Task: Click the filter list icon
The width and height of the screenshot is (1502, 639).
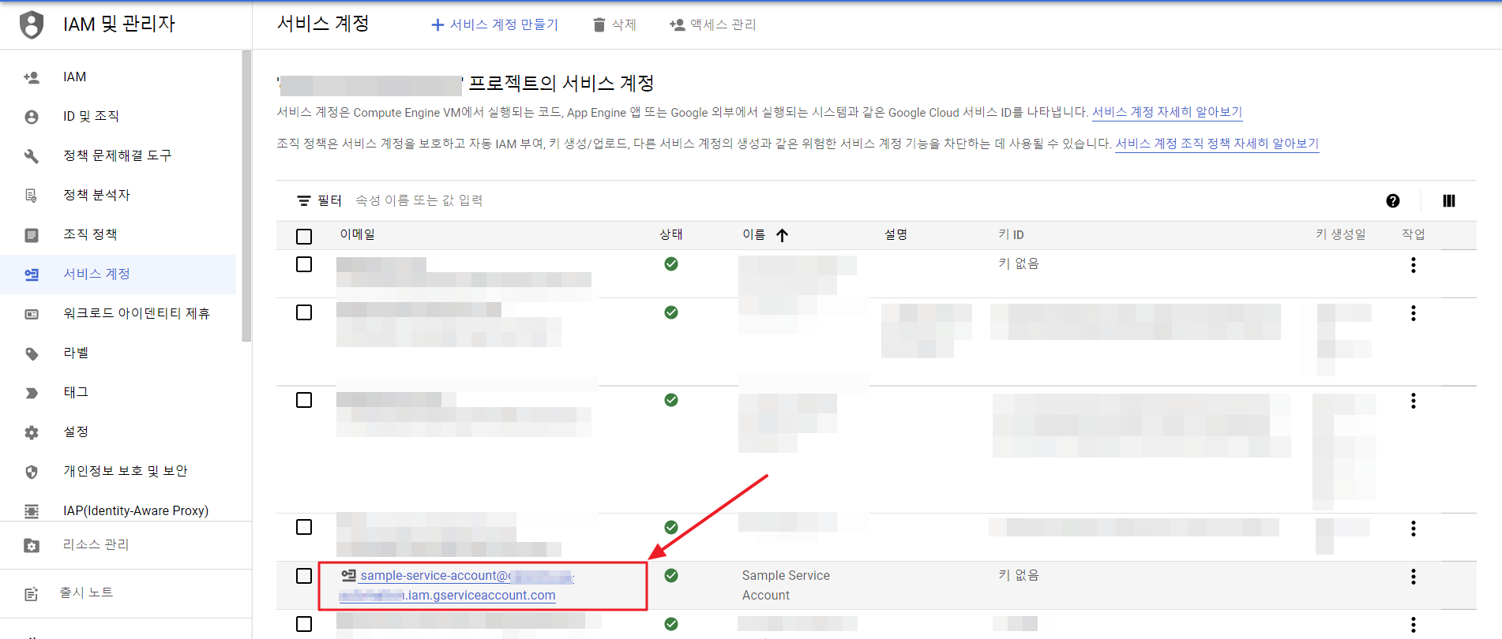Action: pos(303,201)
